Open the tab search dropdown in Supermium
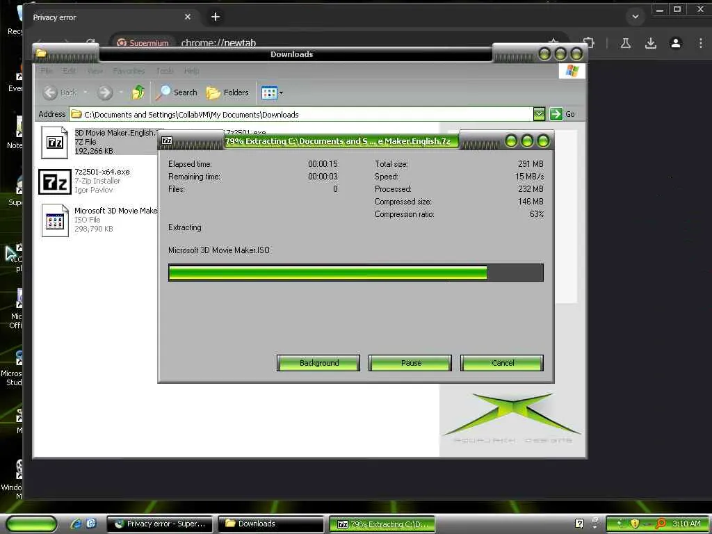 pos(636,17)
